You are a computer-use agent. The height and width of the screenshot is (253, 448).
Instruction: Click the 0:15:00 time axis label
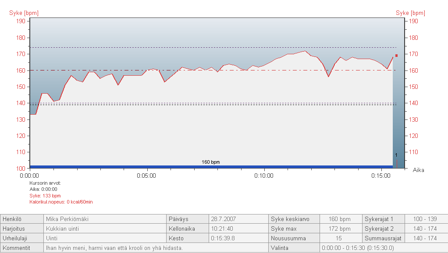(x=381, y=176)
